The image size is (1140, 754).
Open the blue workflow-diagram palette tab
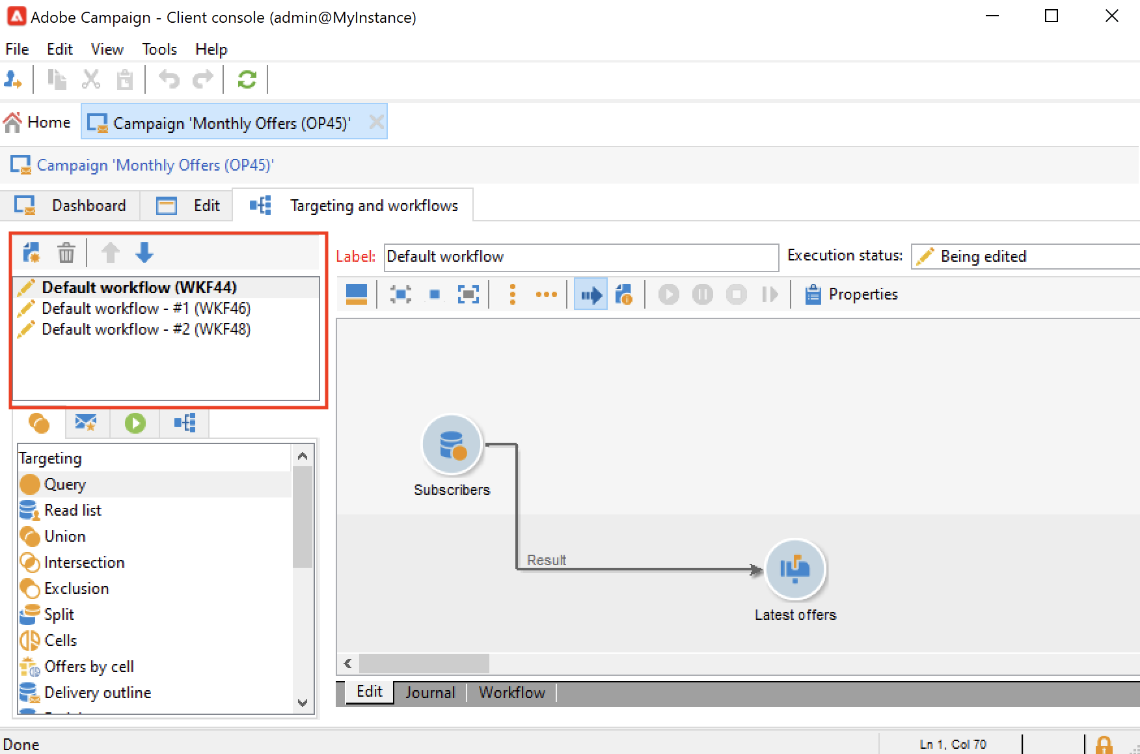[185, 423]
